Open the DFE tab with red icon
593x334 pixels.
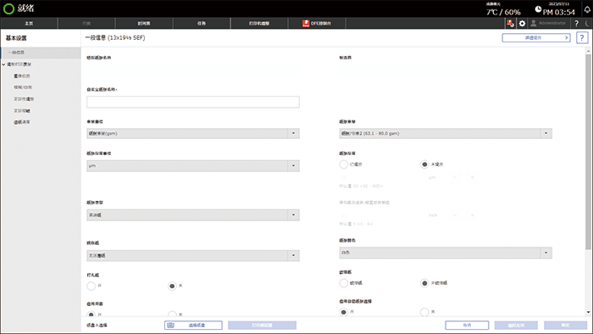(317, 24)
